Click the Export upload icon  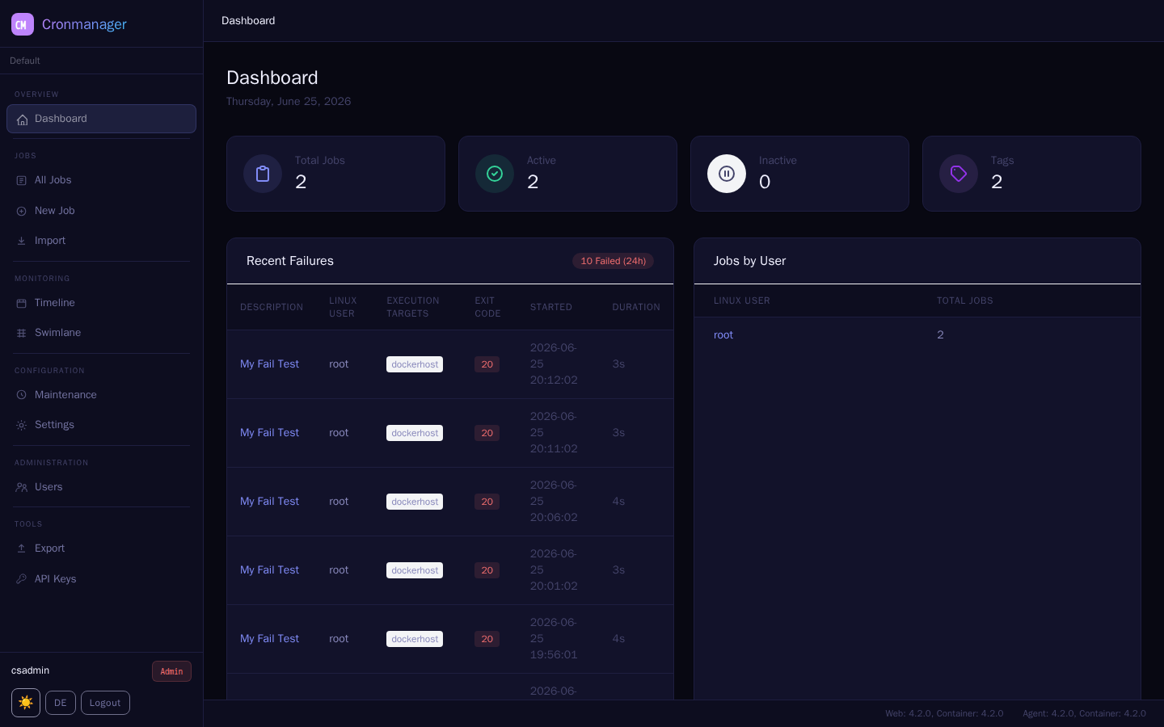pos(22,548)
